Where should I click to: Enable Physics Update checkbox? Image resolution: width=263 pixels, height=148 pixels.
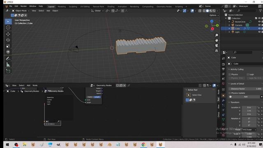click(230, 93)
